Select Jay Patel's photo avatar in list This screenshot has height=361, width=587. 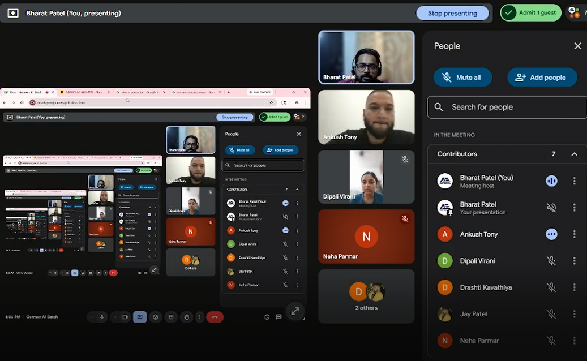point(445,314)
